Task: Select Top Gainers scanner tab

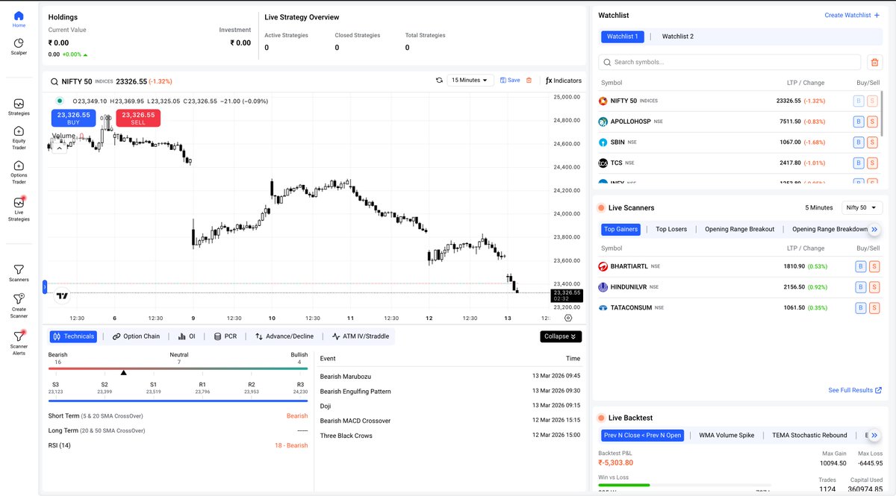Action: tap(620, 229)
